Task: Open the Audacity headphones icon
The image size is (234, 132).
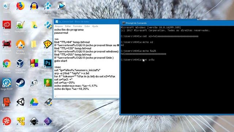Action: (x=34, y=6)
